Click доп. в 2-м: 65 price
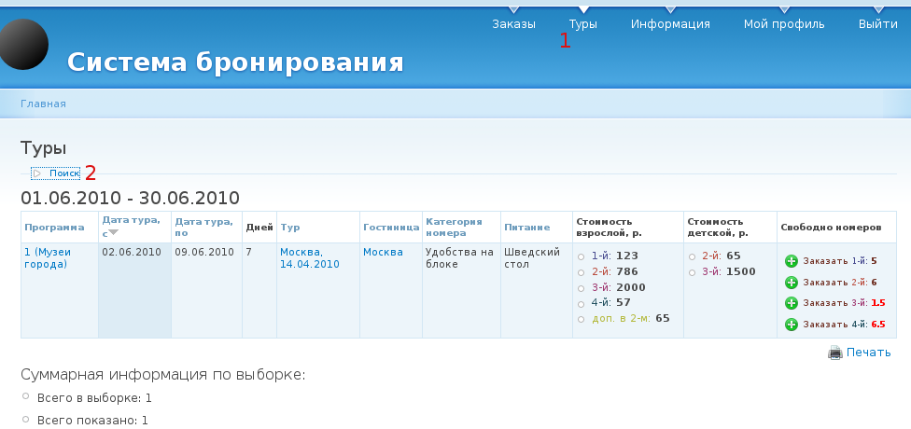The width and height of the screenshot is (911, 429). (x=631, y=318)
